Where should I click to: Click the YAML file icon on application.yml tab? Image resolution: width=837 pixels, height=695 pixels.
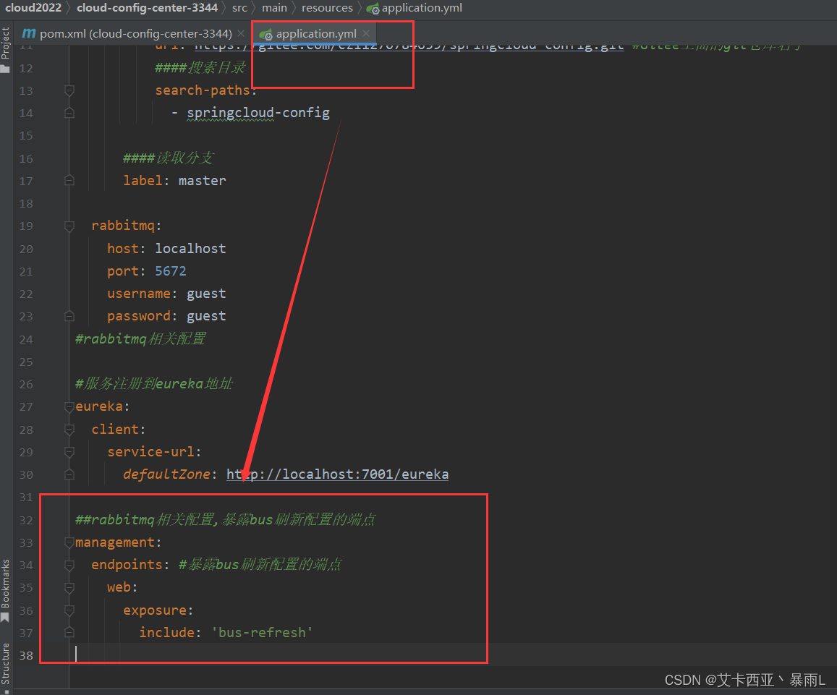point(265,35)
